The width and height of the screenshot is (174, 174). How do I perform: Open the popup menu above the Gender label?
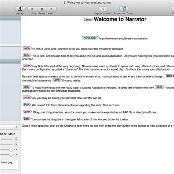click(9, 127)
